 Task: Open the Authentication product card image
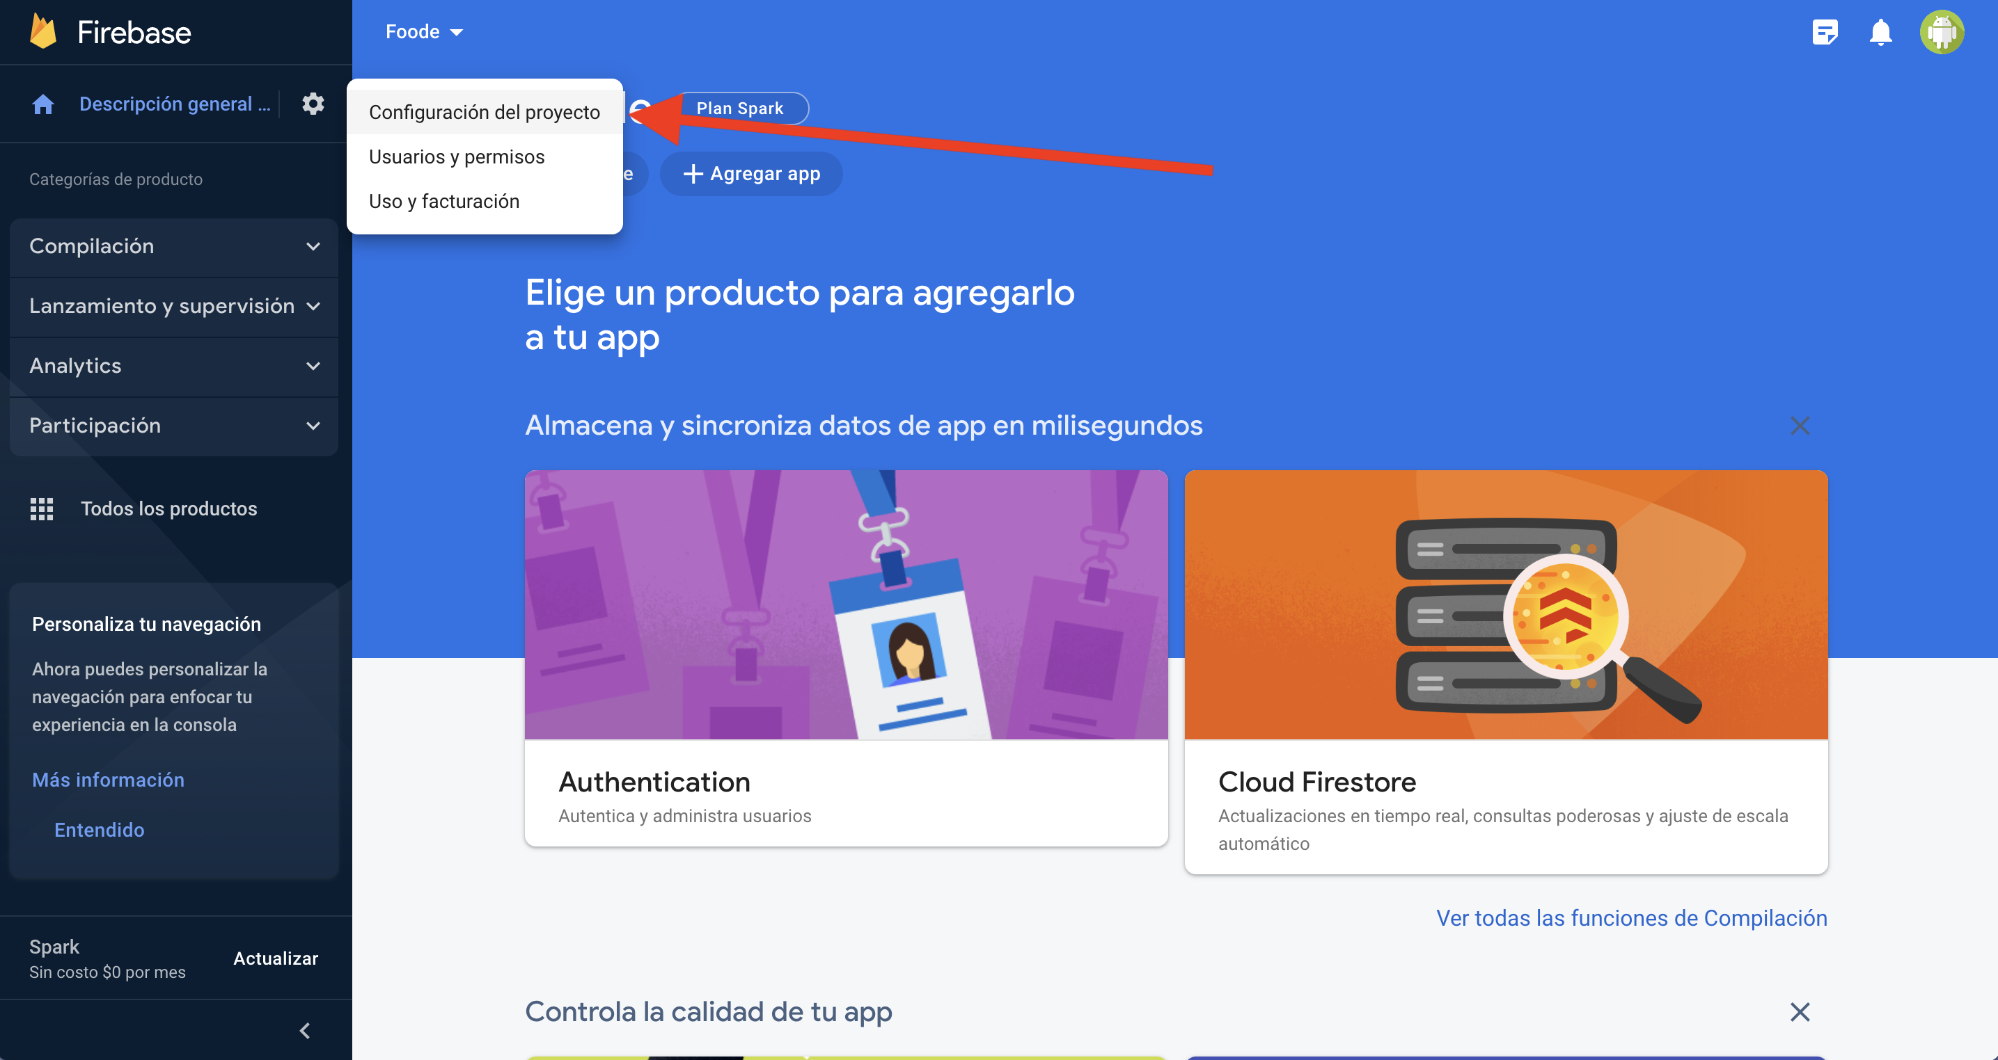click(847, 604)
